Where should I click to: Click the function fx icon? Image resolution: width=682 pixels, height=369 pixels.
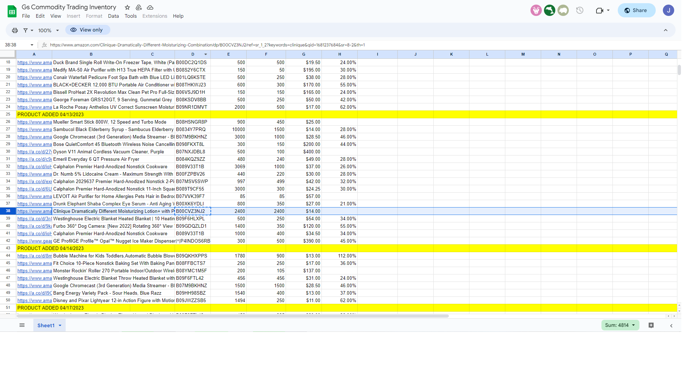[44, 45]
